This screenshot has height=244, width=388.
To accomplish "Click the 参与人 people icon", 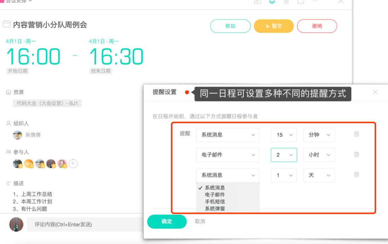I will [8, 152].
